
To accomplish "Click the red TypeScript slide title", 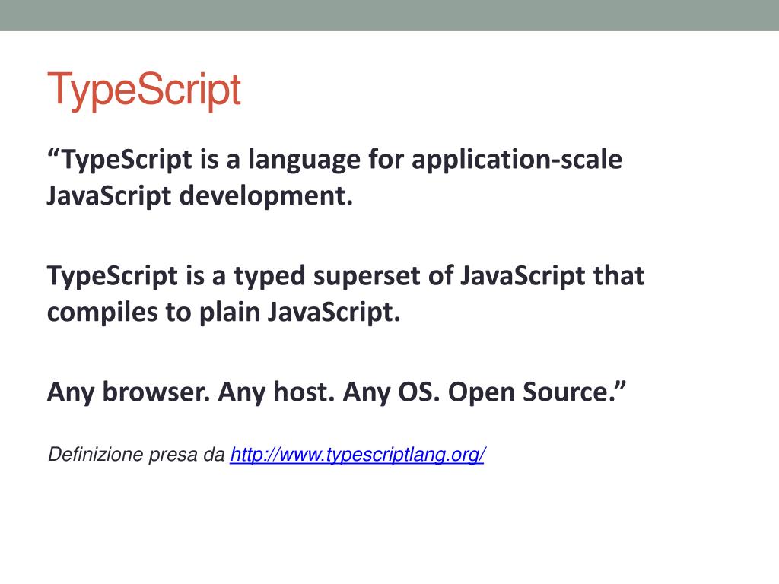I will [x=144, y=90].
